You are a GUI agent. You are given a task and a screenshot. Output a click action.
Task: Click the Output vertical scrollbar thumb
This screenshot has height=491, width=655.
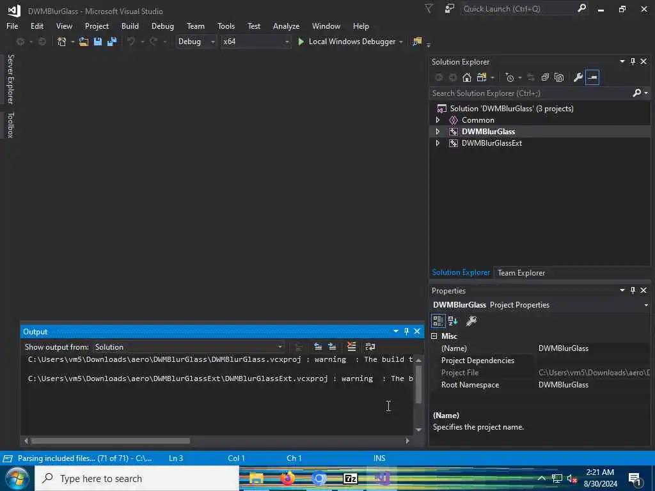click(x=418, y=384)
